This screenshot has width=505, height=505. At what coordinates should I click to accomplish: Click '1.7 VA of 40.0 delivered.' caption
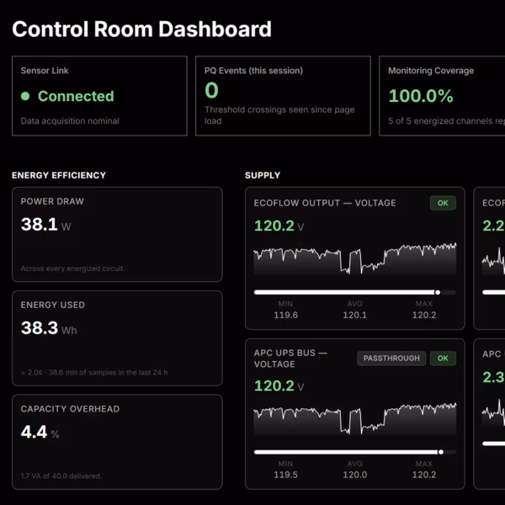click(x=61, y=476)
